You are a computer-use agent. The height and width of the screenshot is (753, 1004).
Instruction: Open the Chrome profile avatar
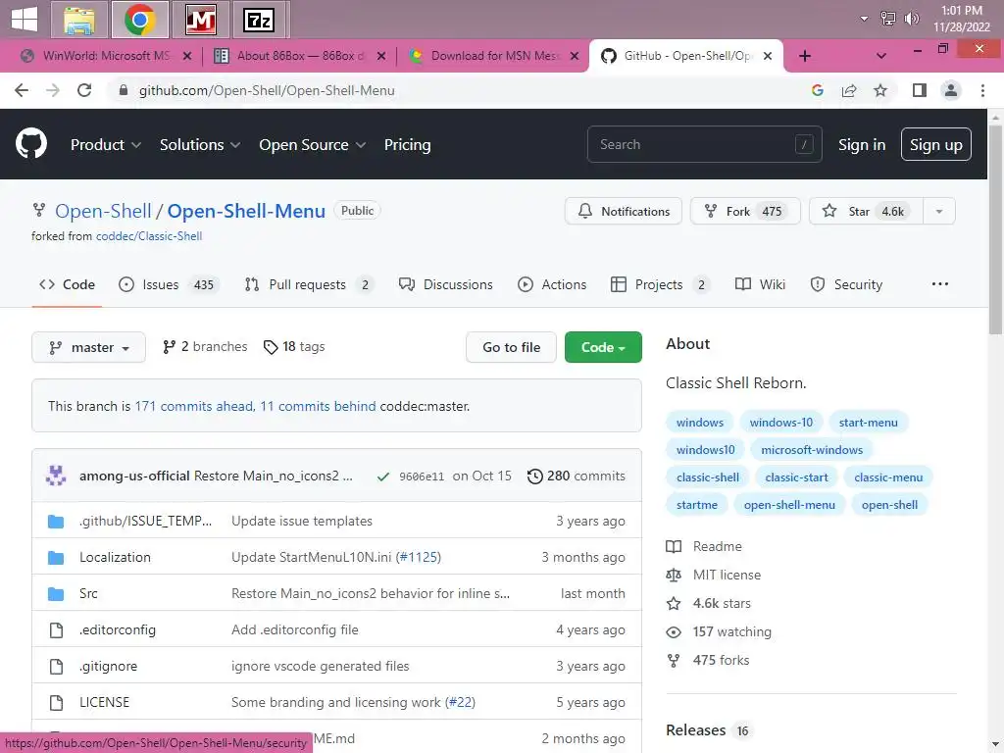pos(951,90)
